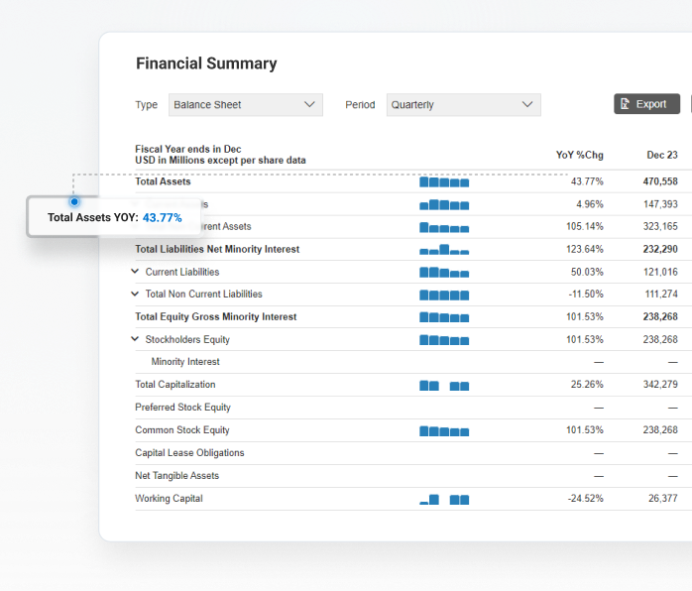Click the Working Capital sparkline chart
Viewport: 692px width, 591px height.
click(444, 500)
